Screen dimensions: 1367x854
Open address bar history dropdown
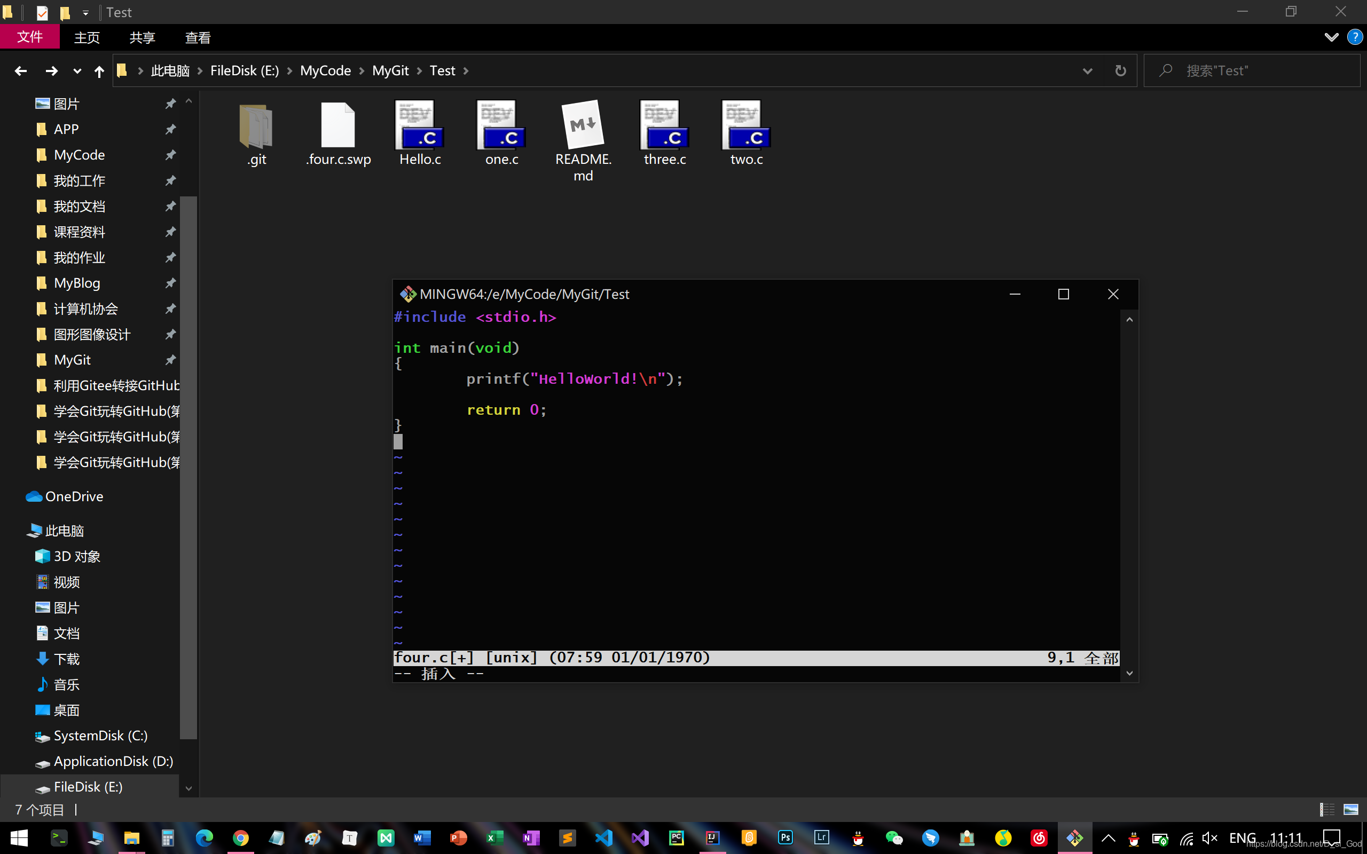coord(1087,70)
